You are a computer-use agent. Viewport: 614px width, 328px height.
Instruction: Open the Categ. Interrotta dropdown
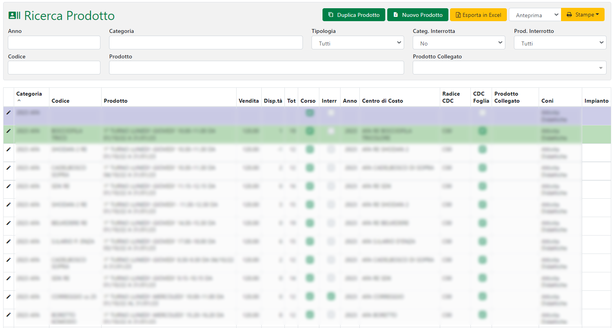coord(459,43)
